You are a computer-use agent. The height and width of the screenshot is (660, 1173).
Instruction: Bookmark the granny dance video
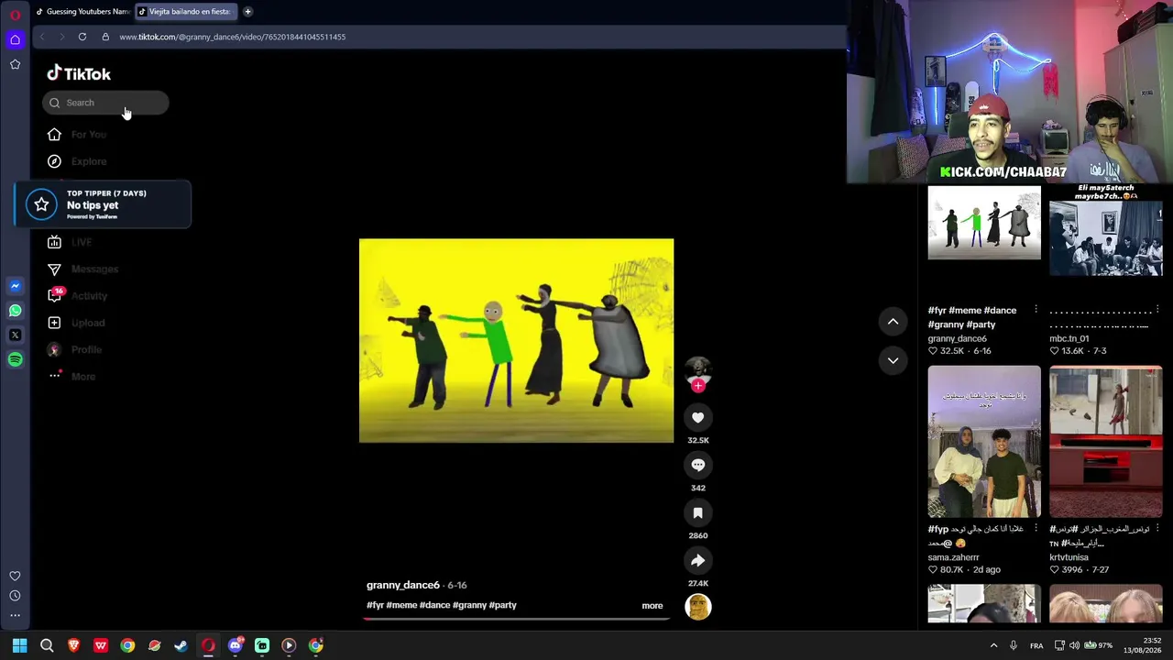tap(697, 512)
